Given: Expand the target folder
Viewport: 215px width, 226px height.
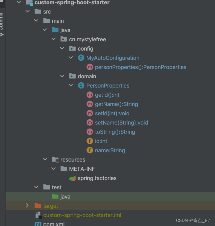Looking at the screenshot, I should pyautogui.click(x=27, y=206).
